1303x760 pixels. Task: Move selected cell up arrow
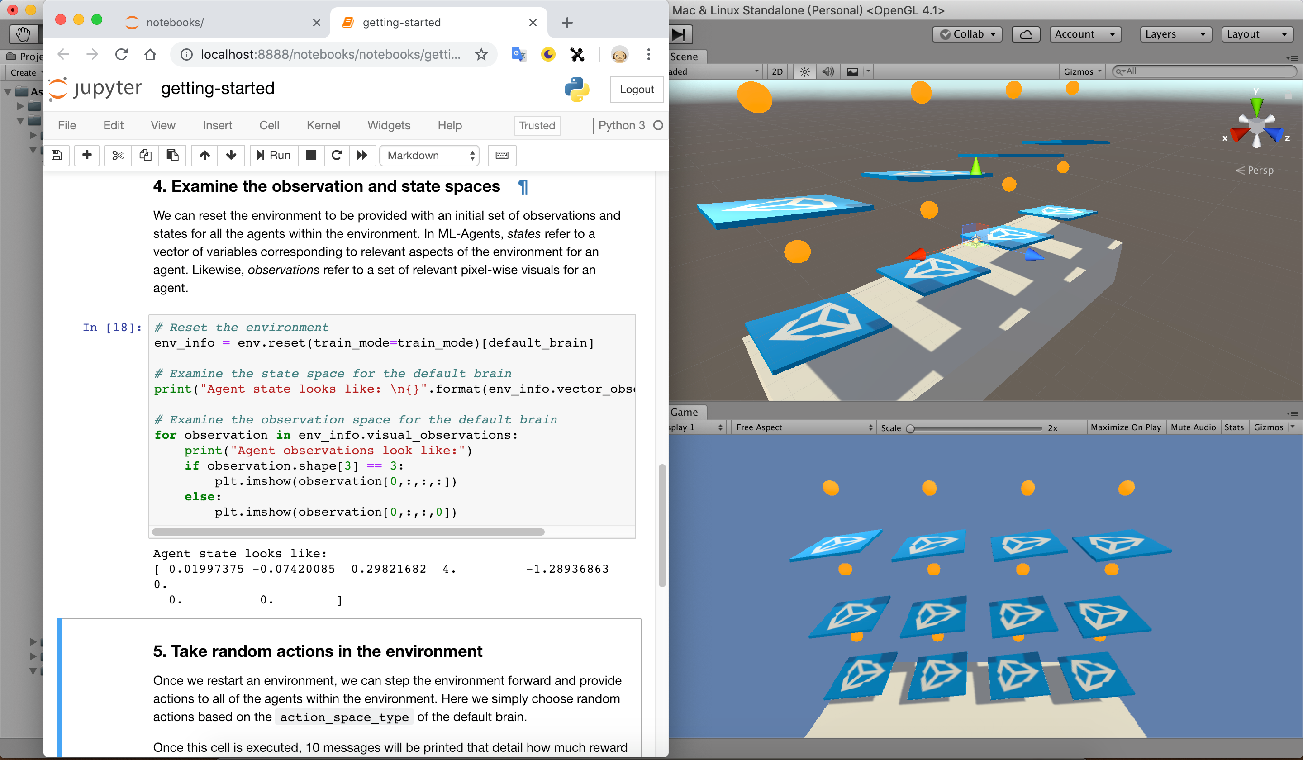pos(205,155)
